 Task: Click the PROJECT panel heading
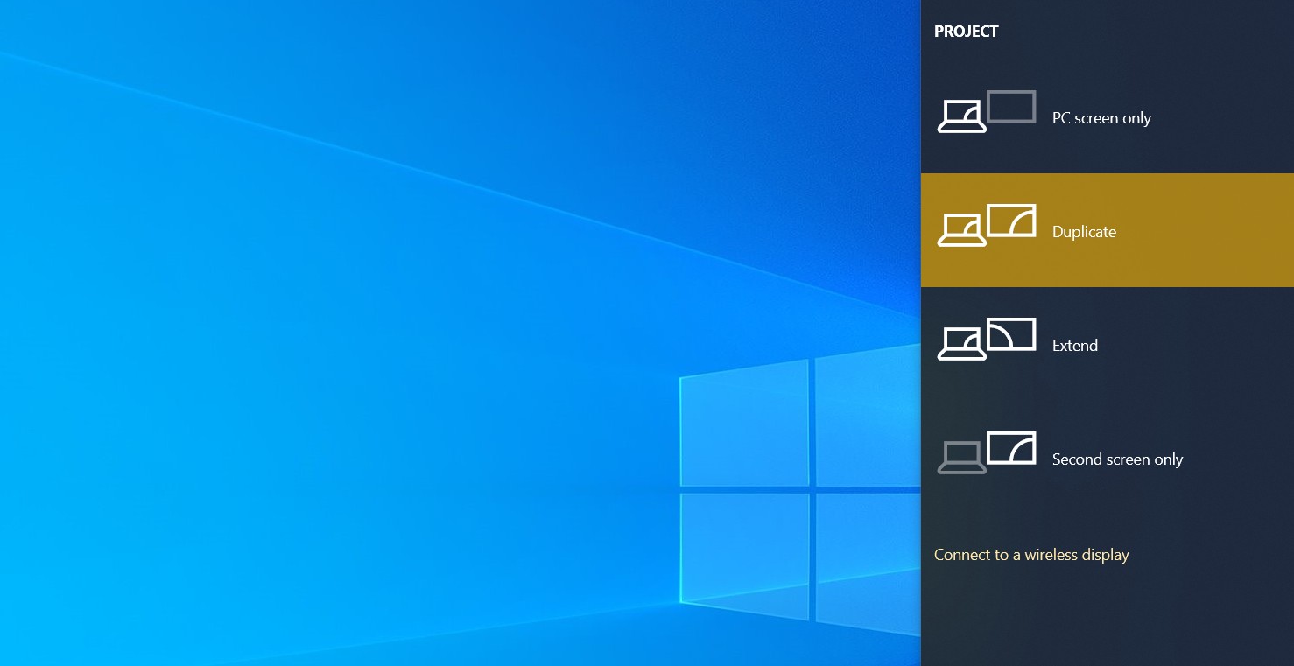point(966,31)
